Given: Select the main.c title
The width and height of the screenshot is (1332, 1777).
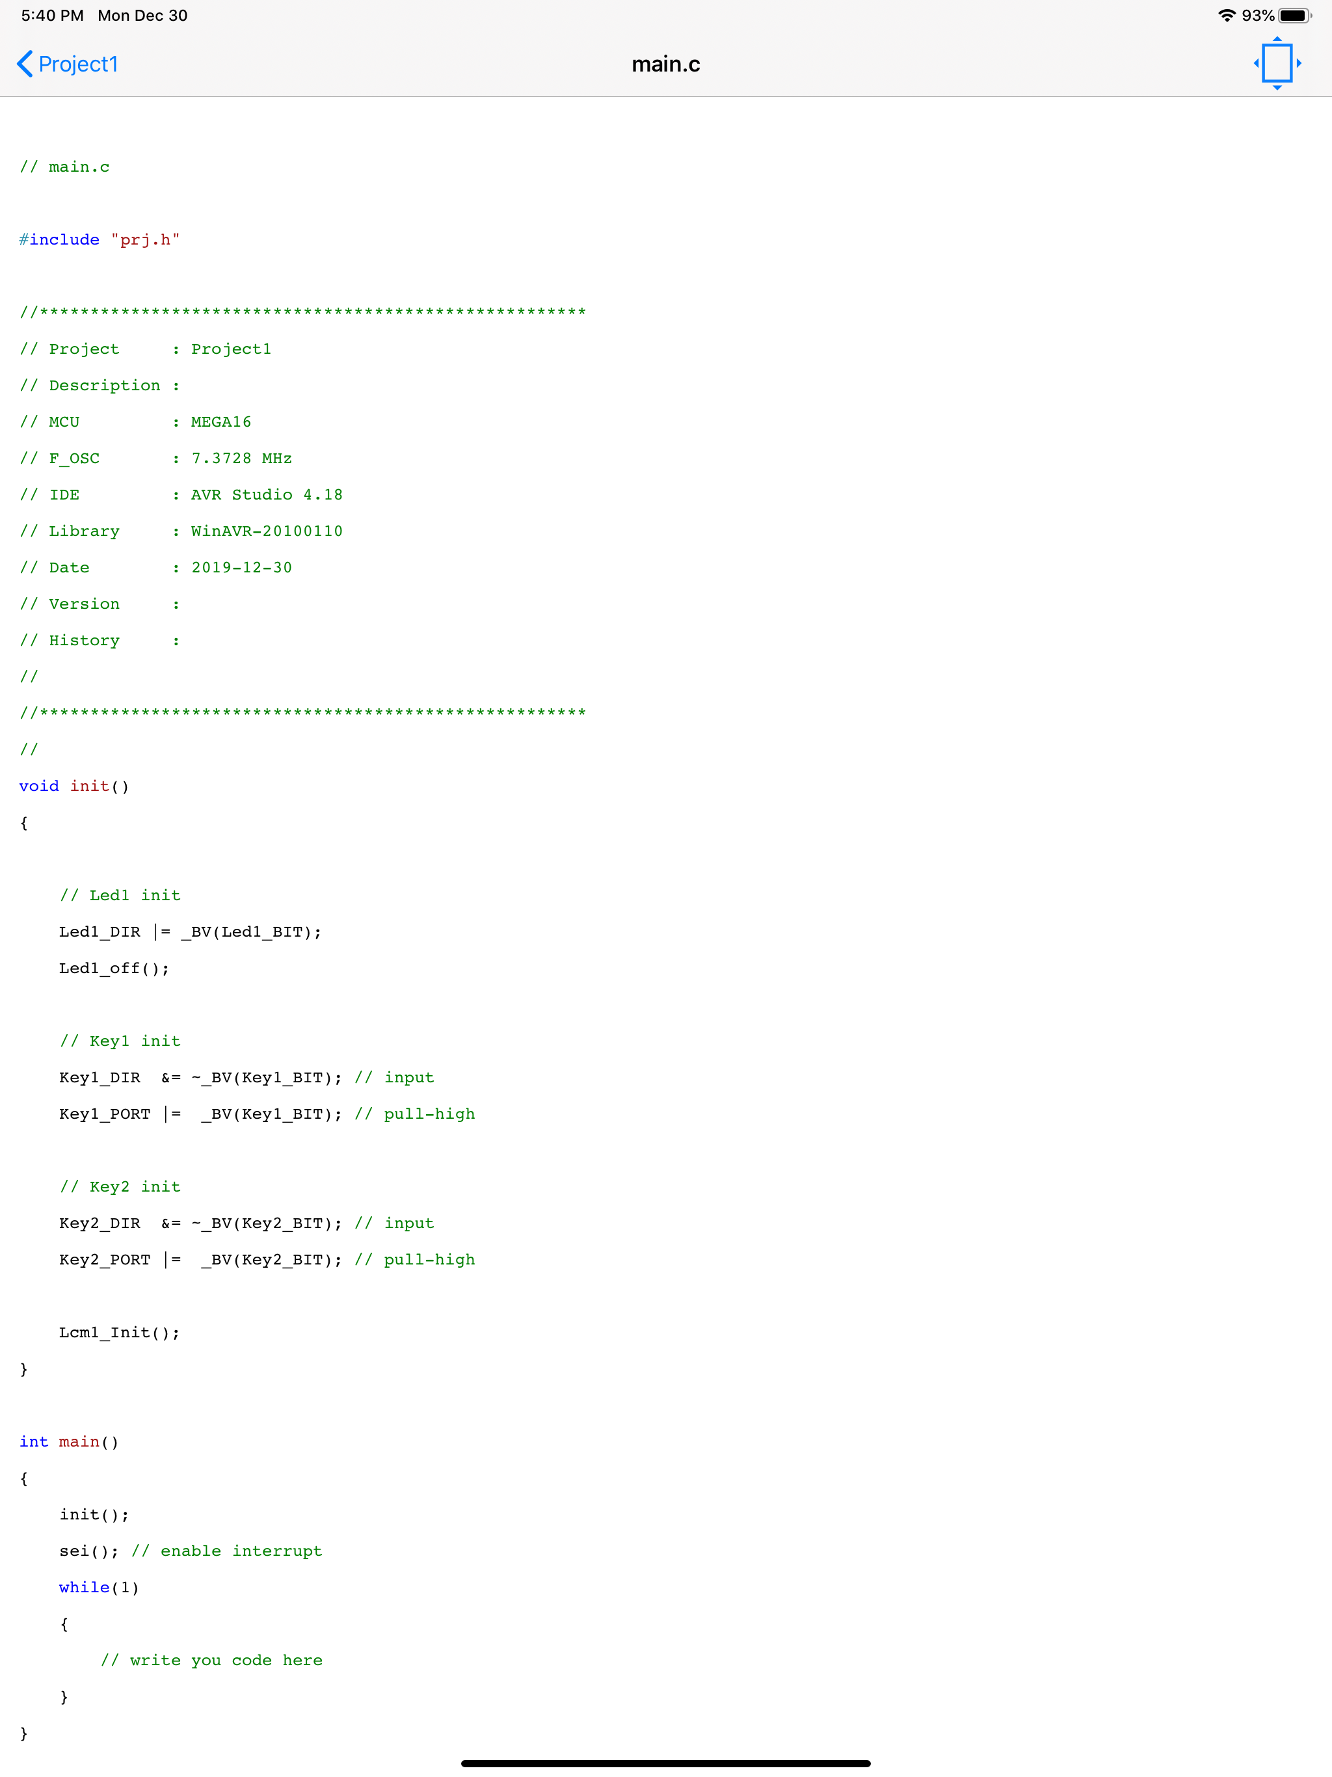Looking at the screenshot, I should coord(665,64).
